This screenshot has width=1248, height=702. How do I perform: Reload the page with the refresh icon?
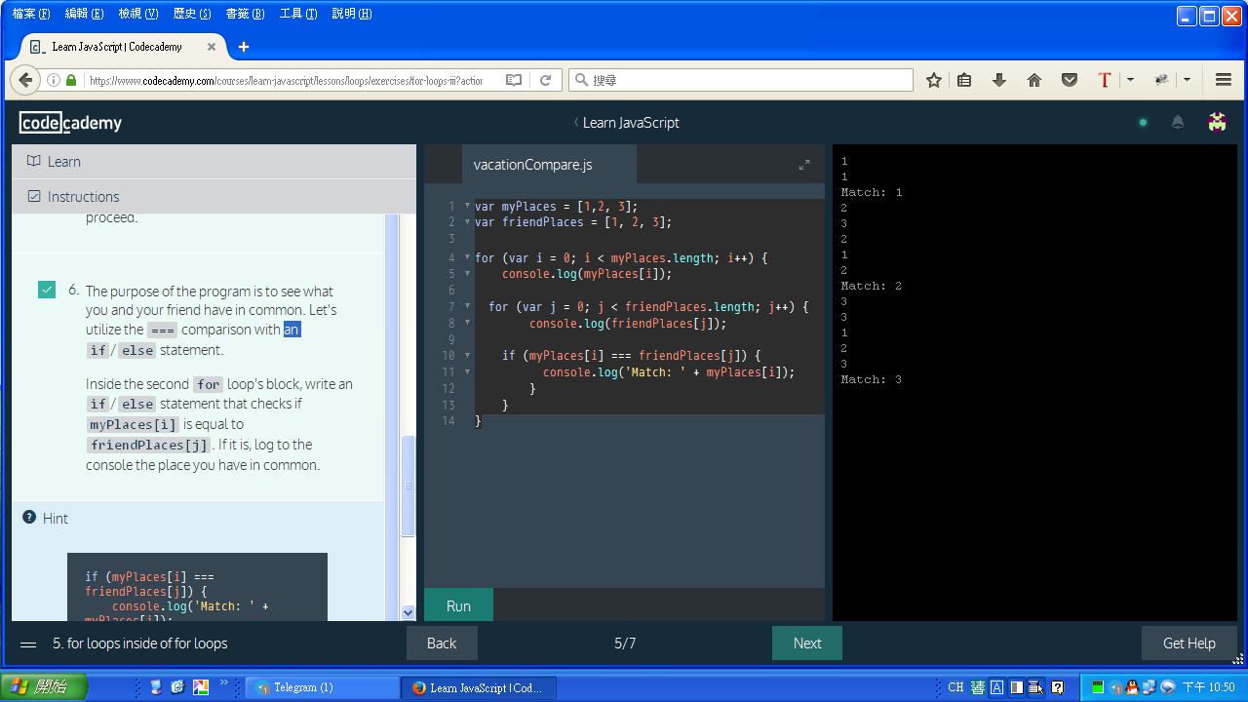(546, 80)
